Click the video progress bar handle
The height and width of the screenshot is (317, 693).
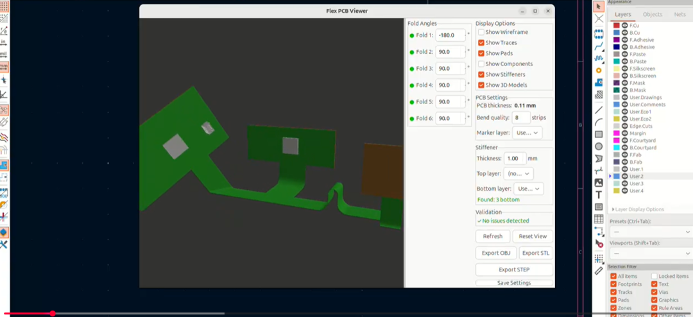[53, 313]
